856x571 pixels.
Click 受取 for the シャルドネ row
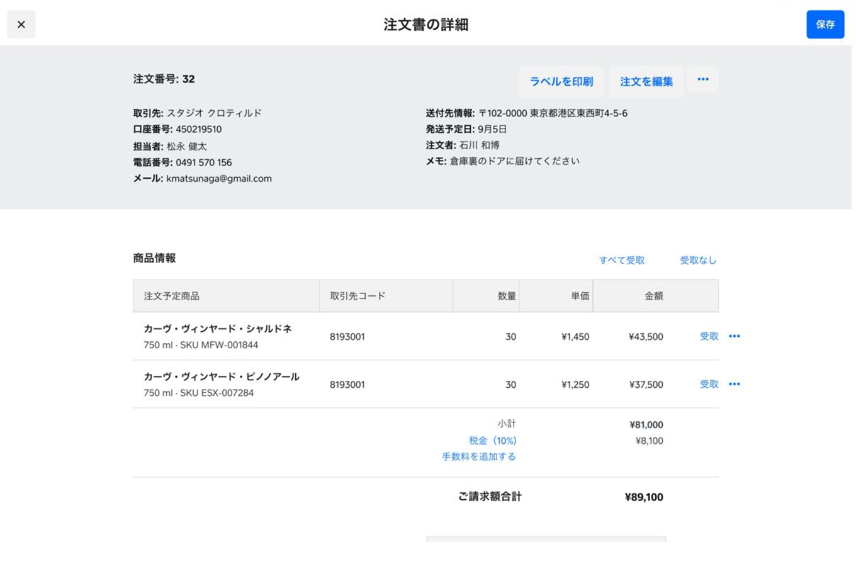pyautogui.click(x=709, y=336)
